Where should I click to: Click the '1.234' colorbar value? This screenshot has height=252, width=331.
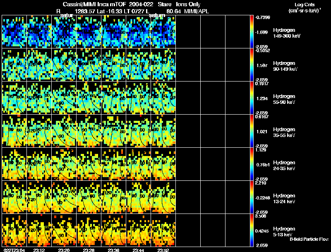262,98
